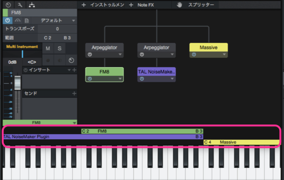Add an insert with the インサート plus icon

coord(74,70)
